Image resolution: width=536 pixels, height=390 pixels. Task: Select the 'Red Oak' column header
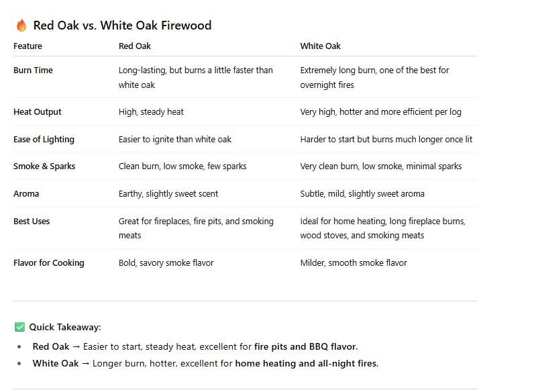(x=135, y=46)
